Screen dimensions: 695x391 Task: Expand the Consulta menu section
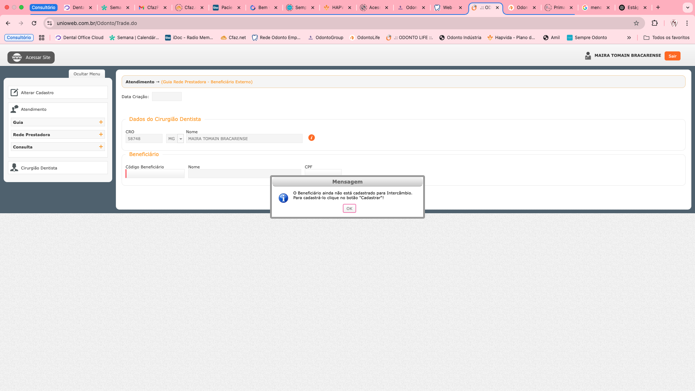click(101, 147)
